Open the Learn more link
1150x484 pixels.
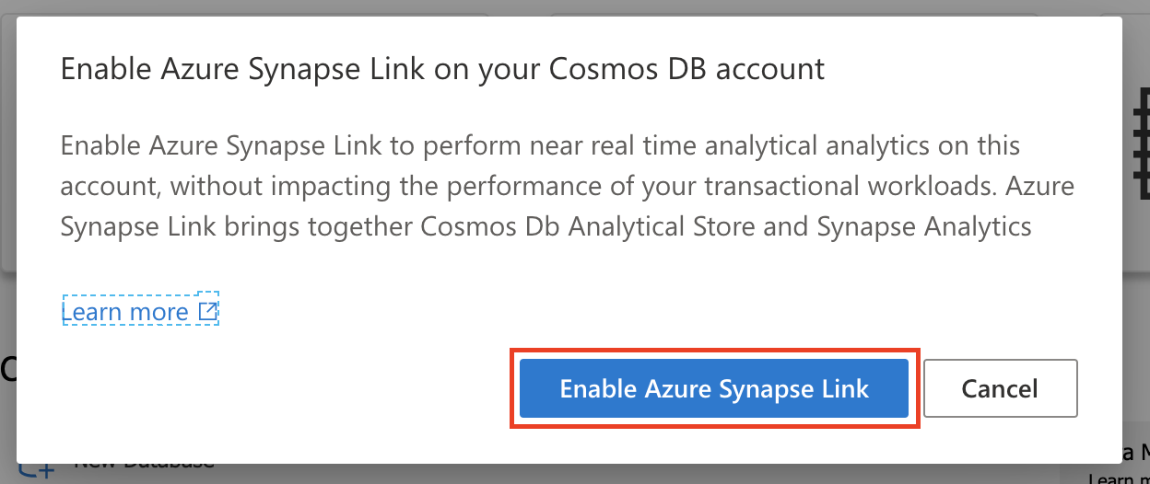point(124,312)
